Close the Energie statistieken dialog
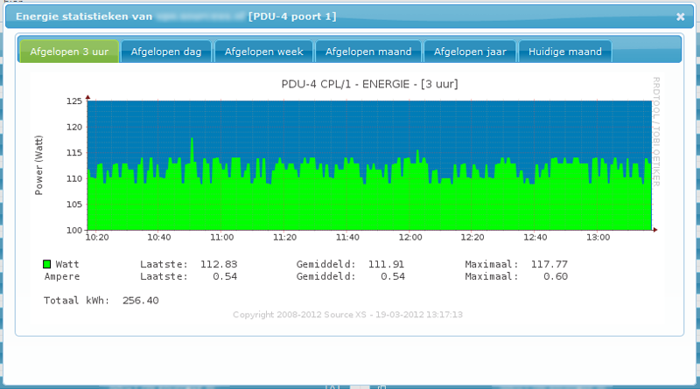 [680, 17]
